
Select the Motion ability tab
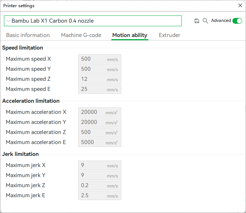coord(130,35)
